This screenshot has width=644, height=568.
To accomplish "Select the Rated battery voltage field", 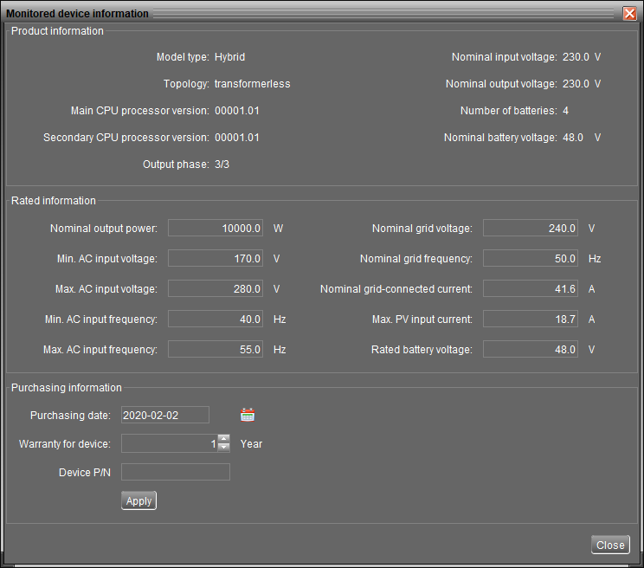I will tap(531, 349).
